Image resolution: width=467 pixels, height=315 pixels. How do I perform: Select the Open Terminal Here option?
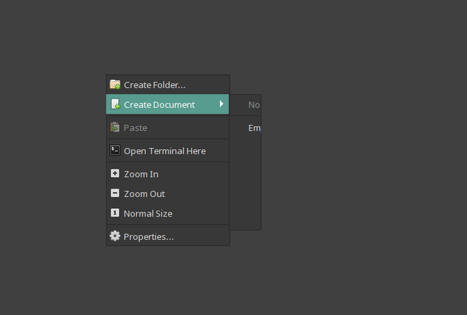point(165,151)
